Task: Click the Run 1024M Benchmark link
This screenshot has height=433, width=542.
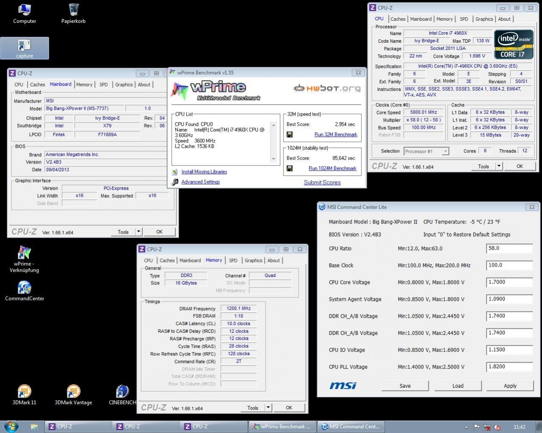Action: [332, 168]
